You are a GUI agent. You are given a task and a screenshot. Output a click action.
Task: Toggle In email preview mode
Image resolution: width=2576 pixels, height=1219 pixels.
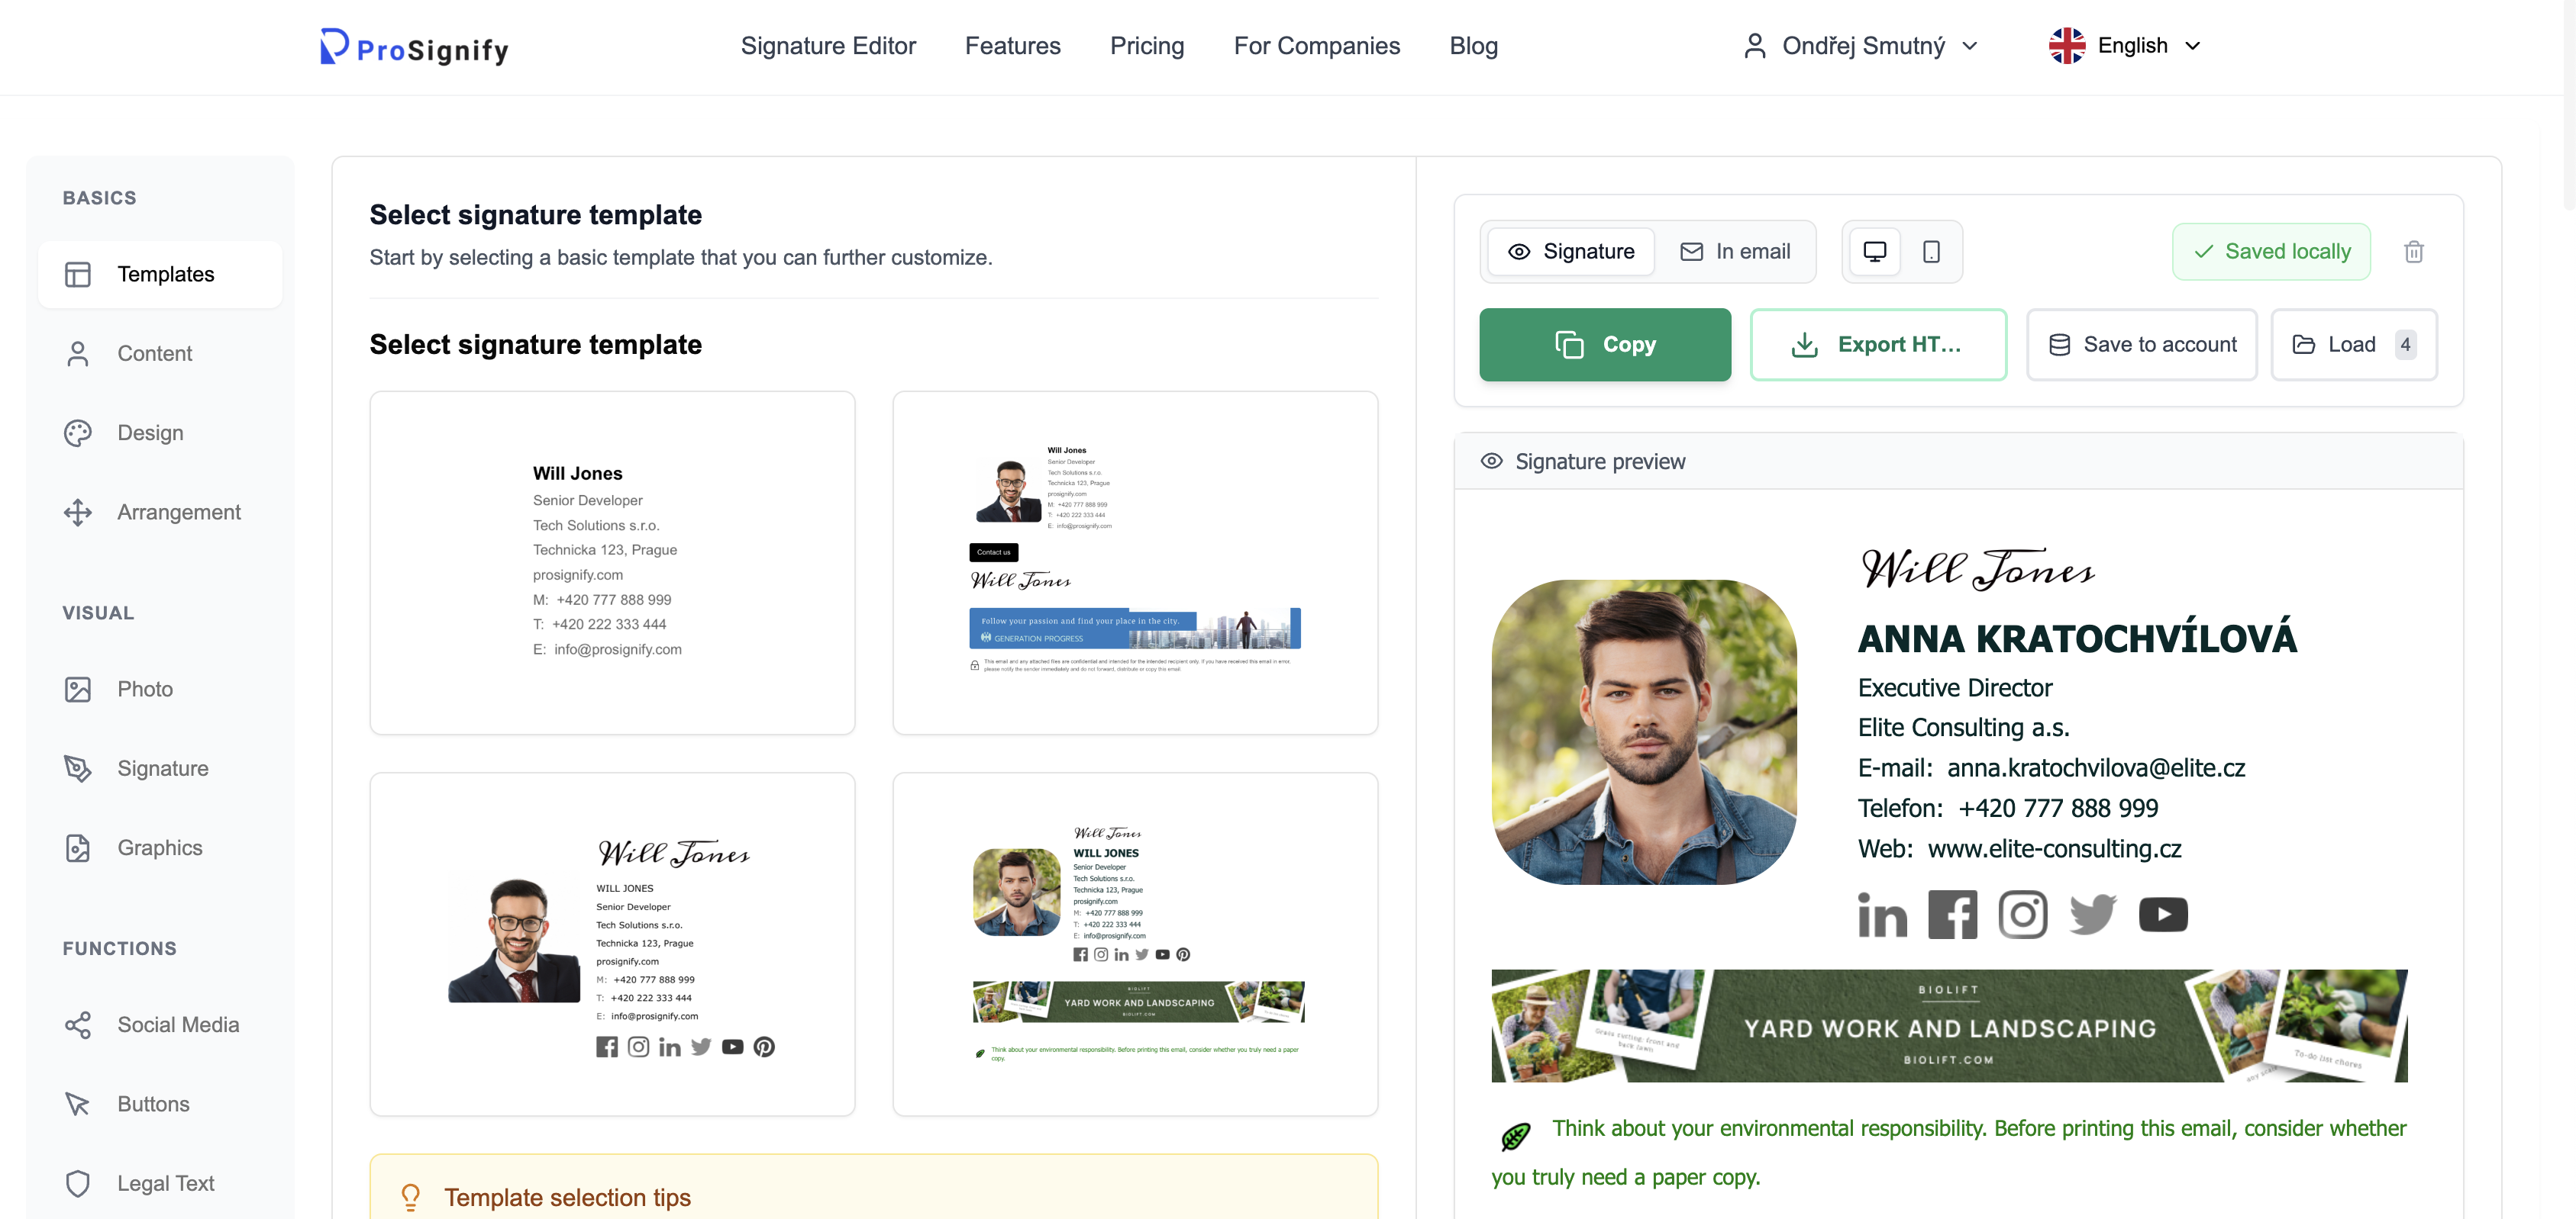[1735, 252]
